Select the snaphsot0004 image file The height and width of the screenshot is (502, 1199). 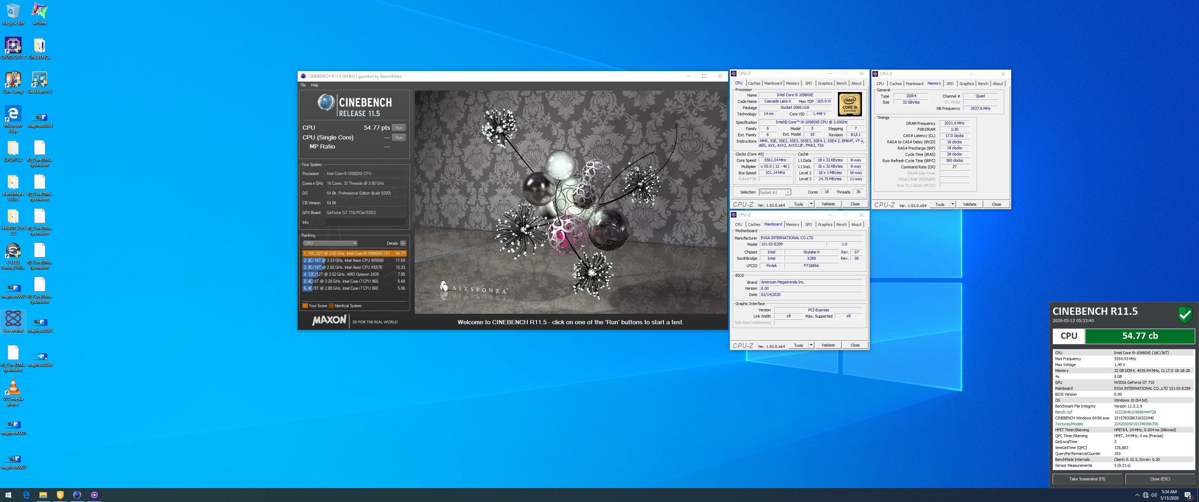(x=40, y=120)
